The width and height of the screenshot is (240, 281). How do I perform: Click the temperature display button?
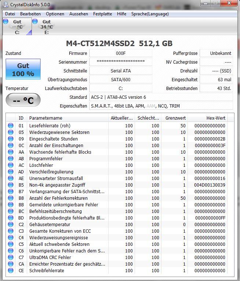point(23,100)
